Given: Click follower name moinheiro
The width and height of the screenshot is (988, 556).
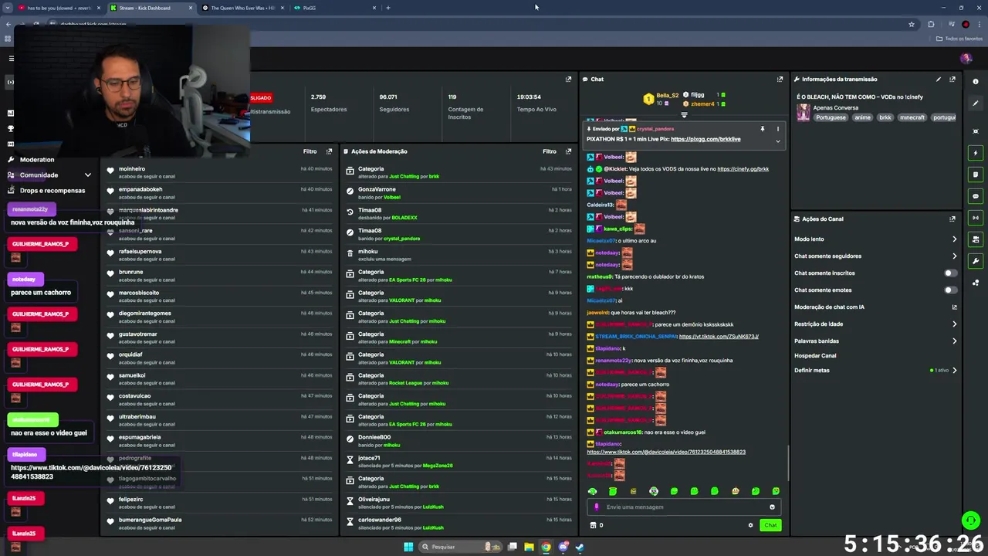Looking at the screenshot, I should pos(132,169).
